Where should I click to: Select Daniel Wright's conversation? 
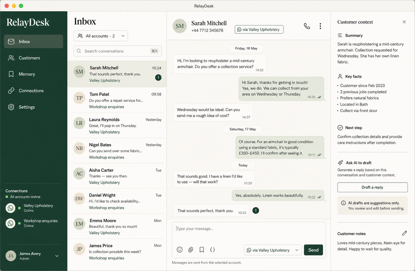tap(117, 201)
